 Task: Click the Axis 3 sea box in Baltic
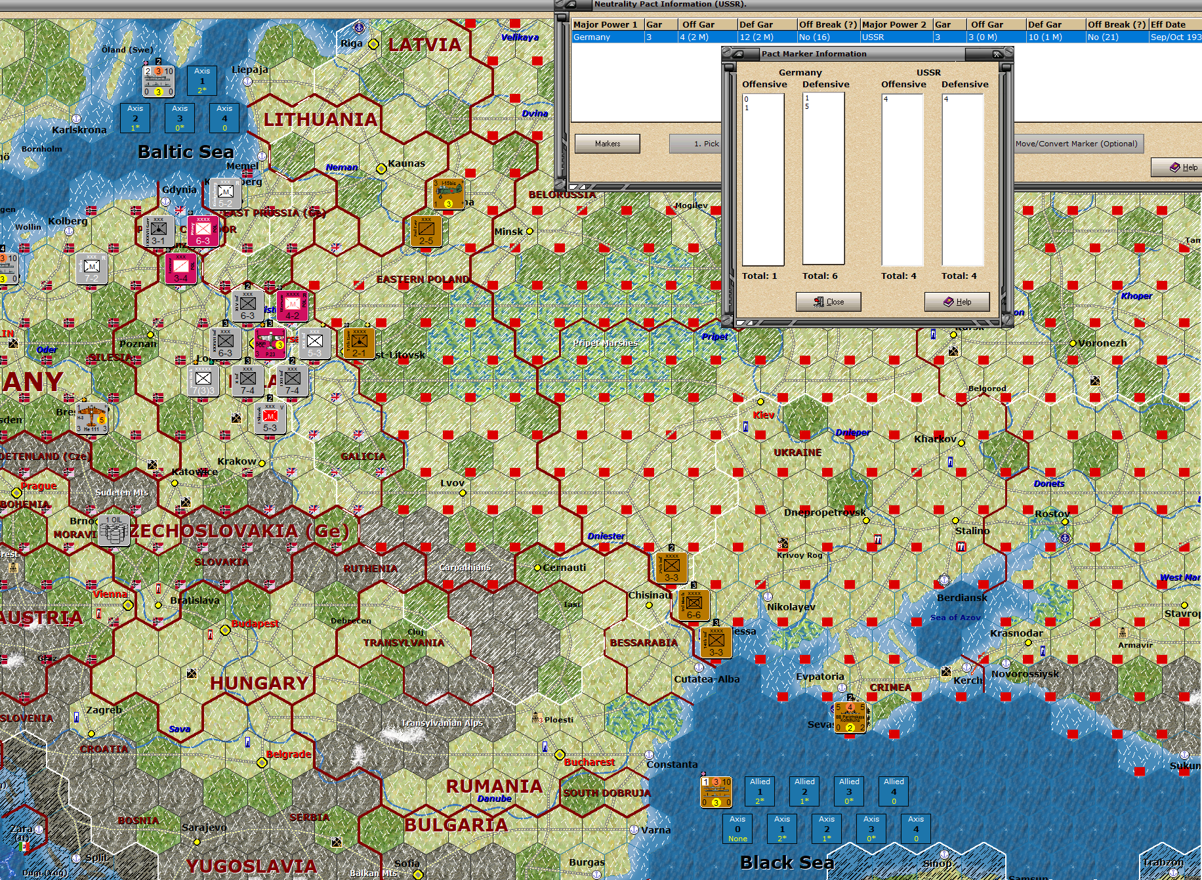[180, 118]
